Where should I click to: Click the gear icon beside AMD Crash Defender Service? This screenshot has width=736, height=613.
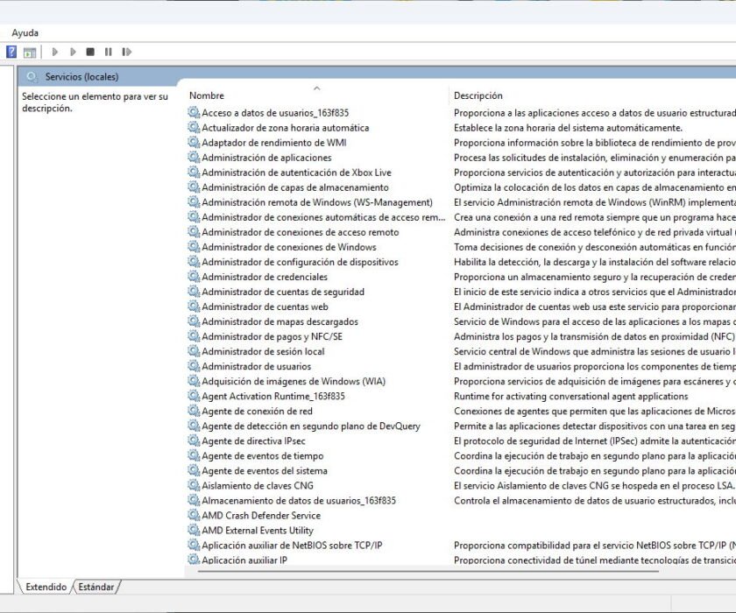pyautogui.click(x=196, y=516)
